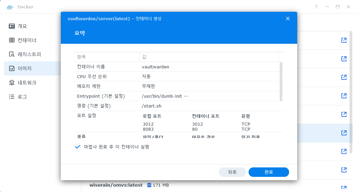Click the image list scrollbar
Viewport: 358px width, 192px height.
click(351, 92)
